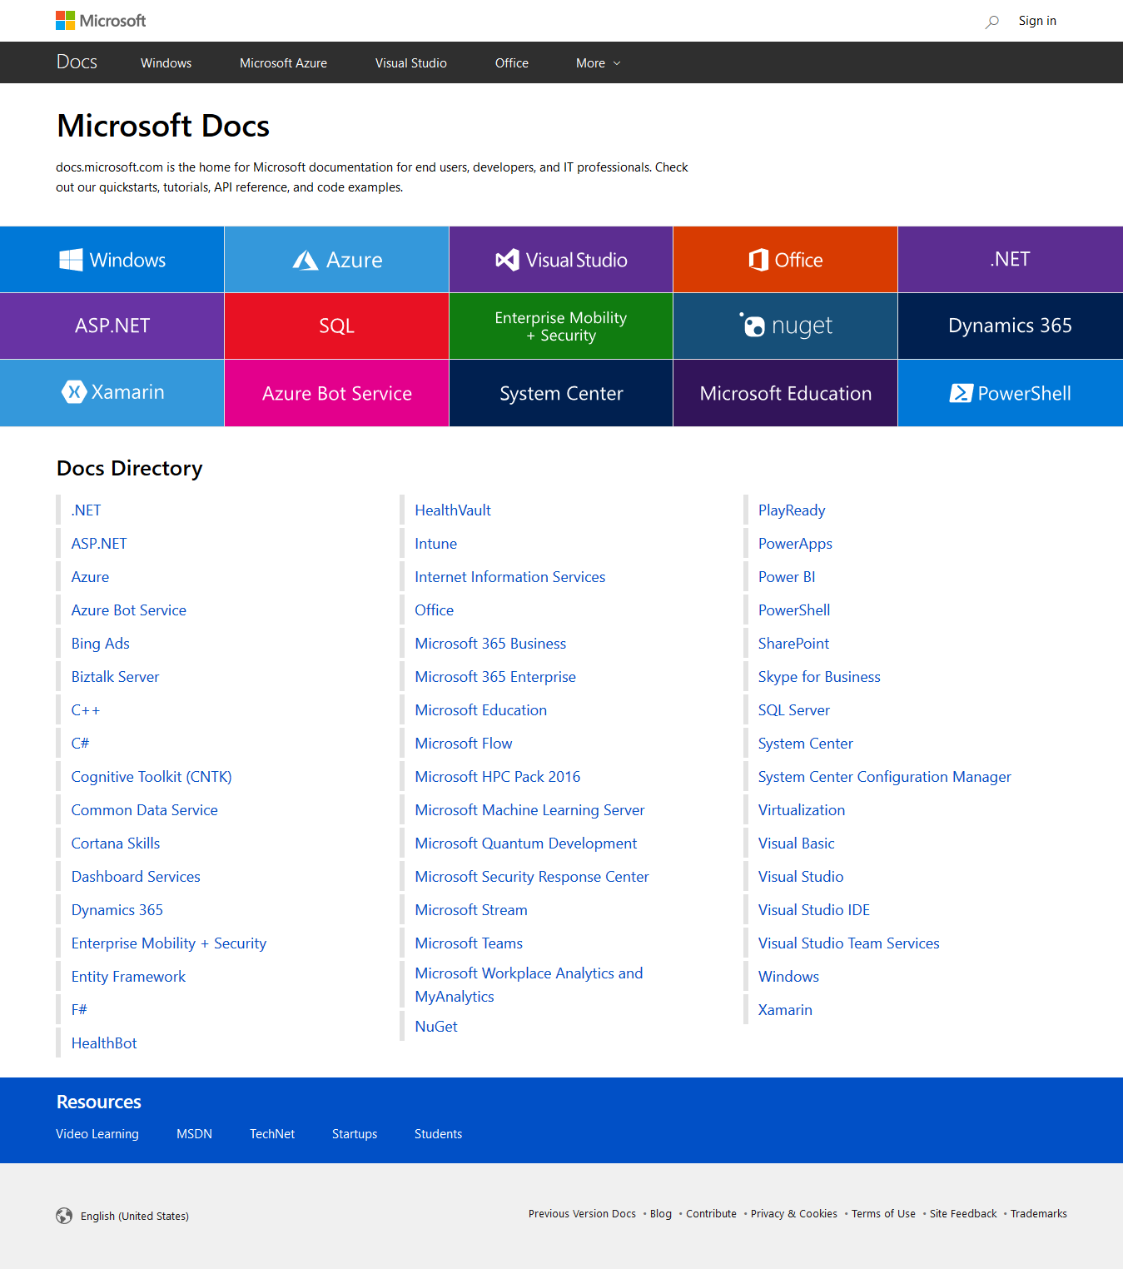The height and width of the screenshot is (1269, 1123).
Task: Select Office in the top navigation bar
Action: [511, 62]
